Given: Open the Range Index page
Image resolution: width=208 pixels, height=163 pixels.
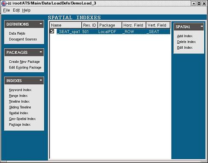Looking at the screenshot, I should click(x=18, y=96).
